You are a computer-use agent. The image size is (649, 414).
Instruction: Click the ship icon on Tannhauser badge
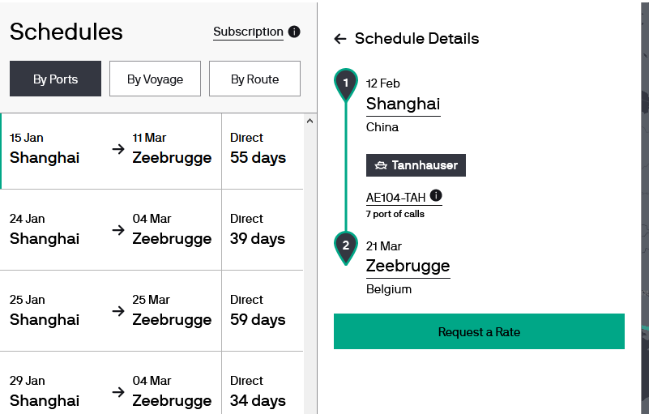tap(381, 165)
